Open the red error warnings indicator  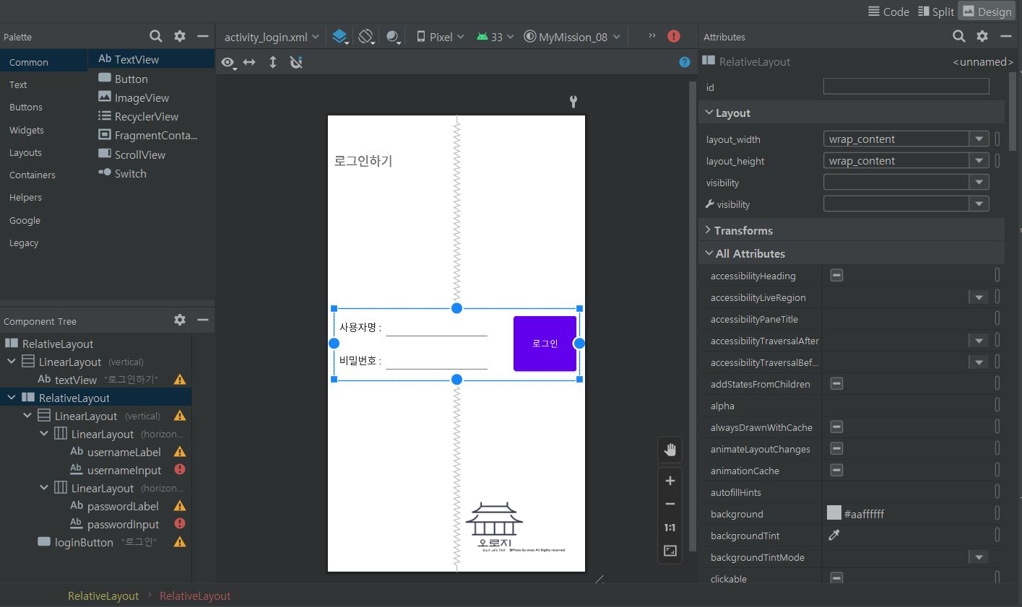[x=674, y=36]
